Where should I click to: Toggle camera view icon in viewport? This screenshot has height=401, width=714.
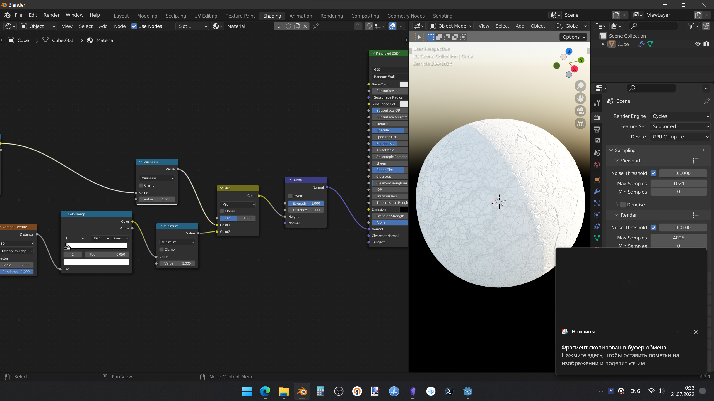point(580,111)
